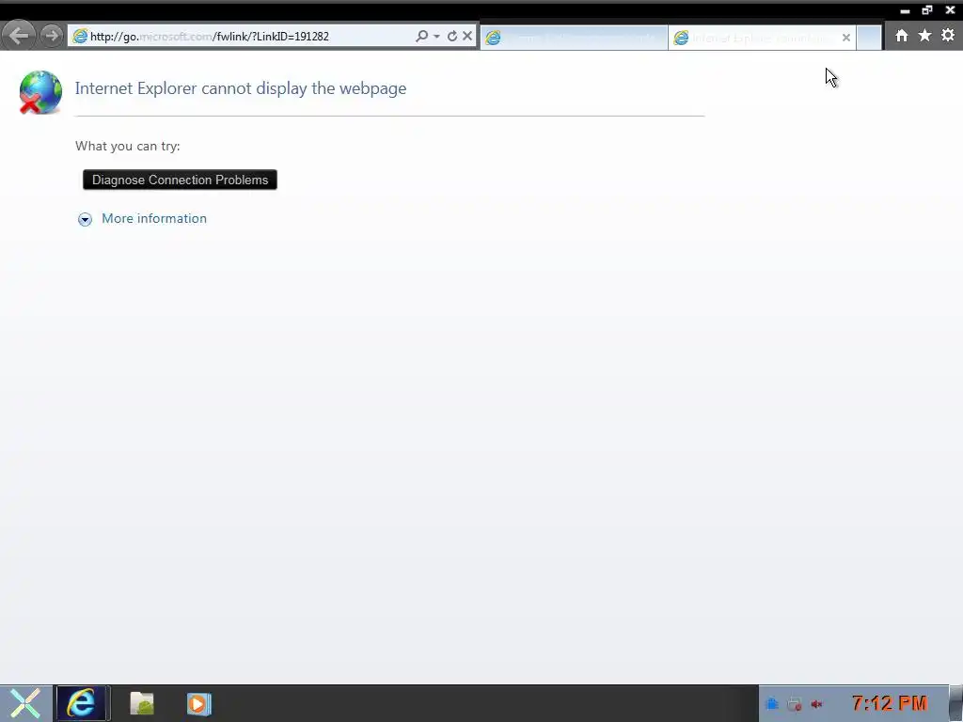Expand More information with the arrow toggle
Screen dimensions: 963x722
[85, 219]
